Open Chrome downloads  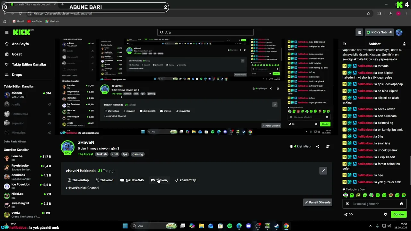390,13
